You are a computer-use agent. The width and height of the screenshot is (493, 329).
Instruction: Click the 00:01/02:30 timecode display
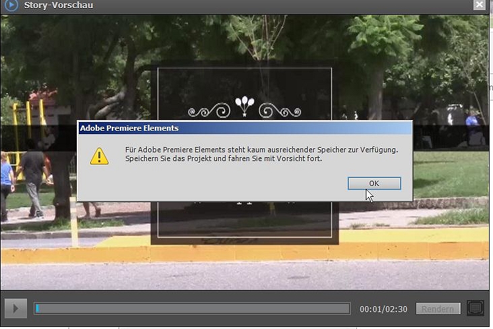383,309
